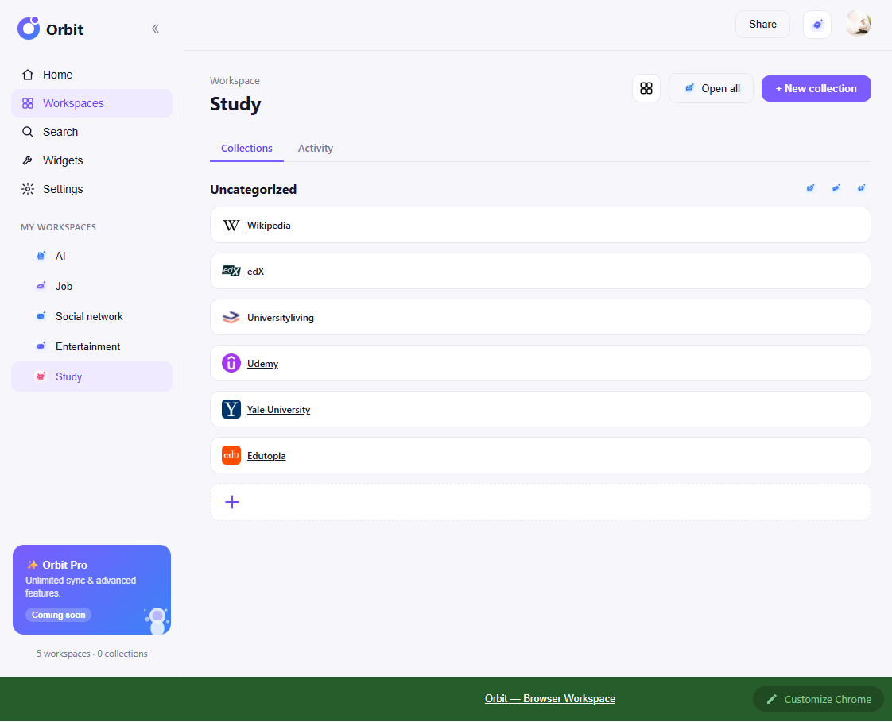The width and height of the screenshot is (892, 722).
Task: Switch to the Activity tab
Action: click(315, 148)
